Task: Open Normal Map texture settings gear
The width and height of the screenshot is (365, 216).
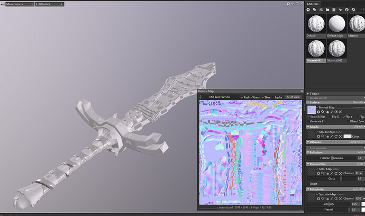Action: click(x=318, y=112)
